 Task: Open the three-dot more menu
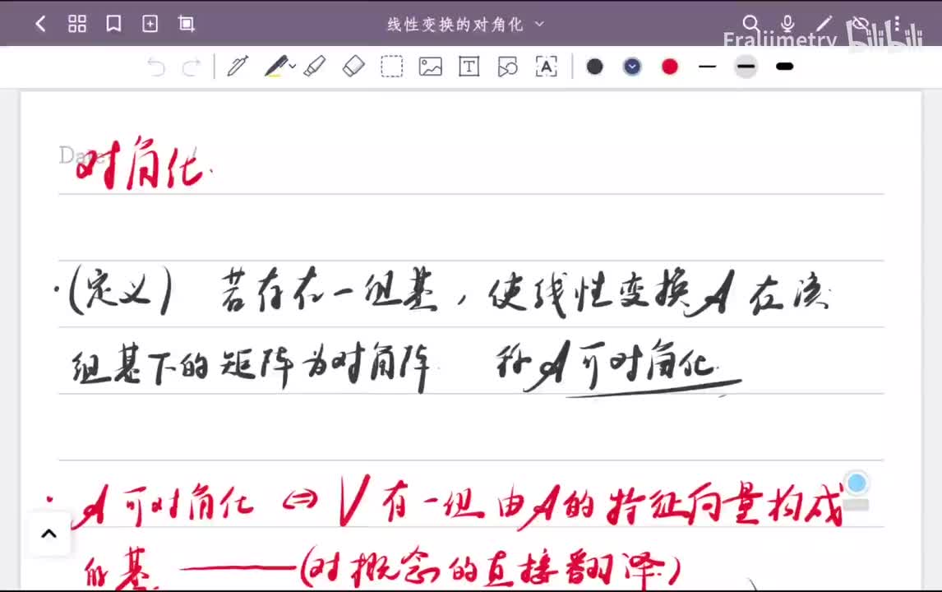(x=896, y=24)
